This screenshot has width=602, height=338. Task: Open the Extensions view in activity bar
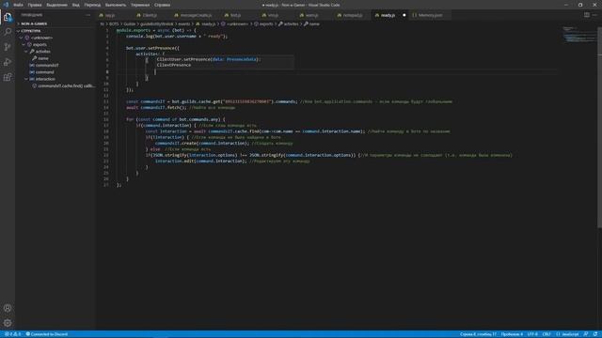click(x=8, y=77)
